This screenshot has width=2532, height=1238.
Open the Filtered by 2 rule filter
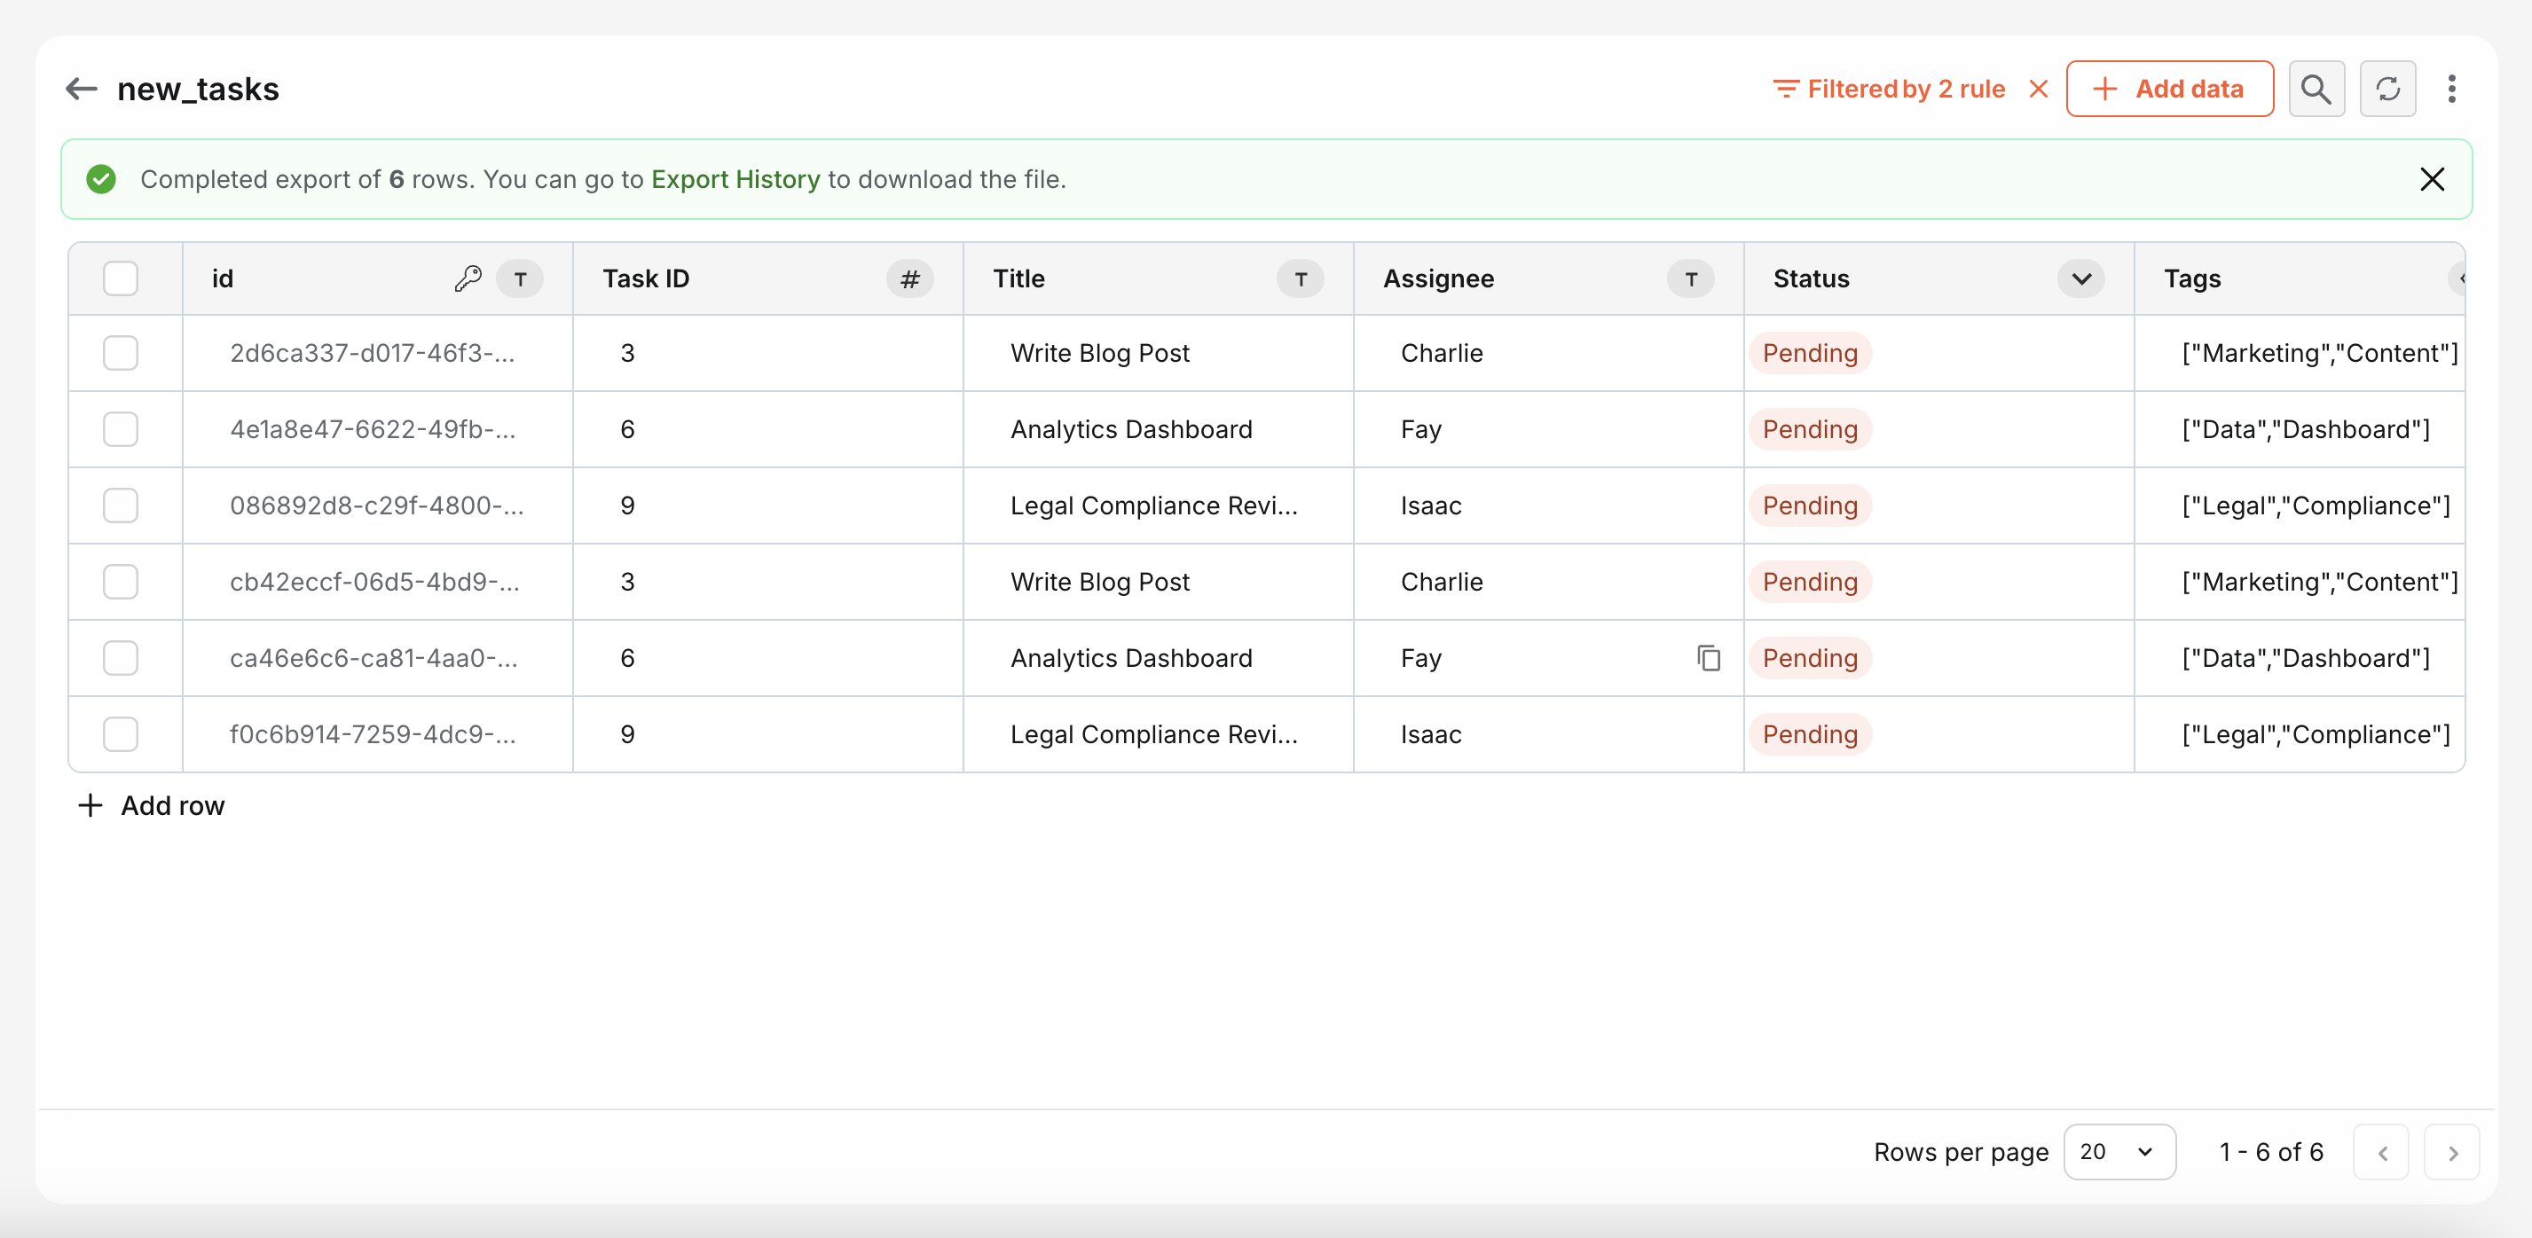1888,90
